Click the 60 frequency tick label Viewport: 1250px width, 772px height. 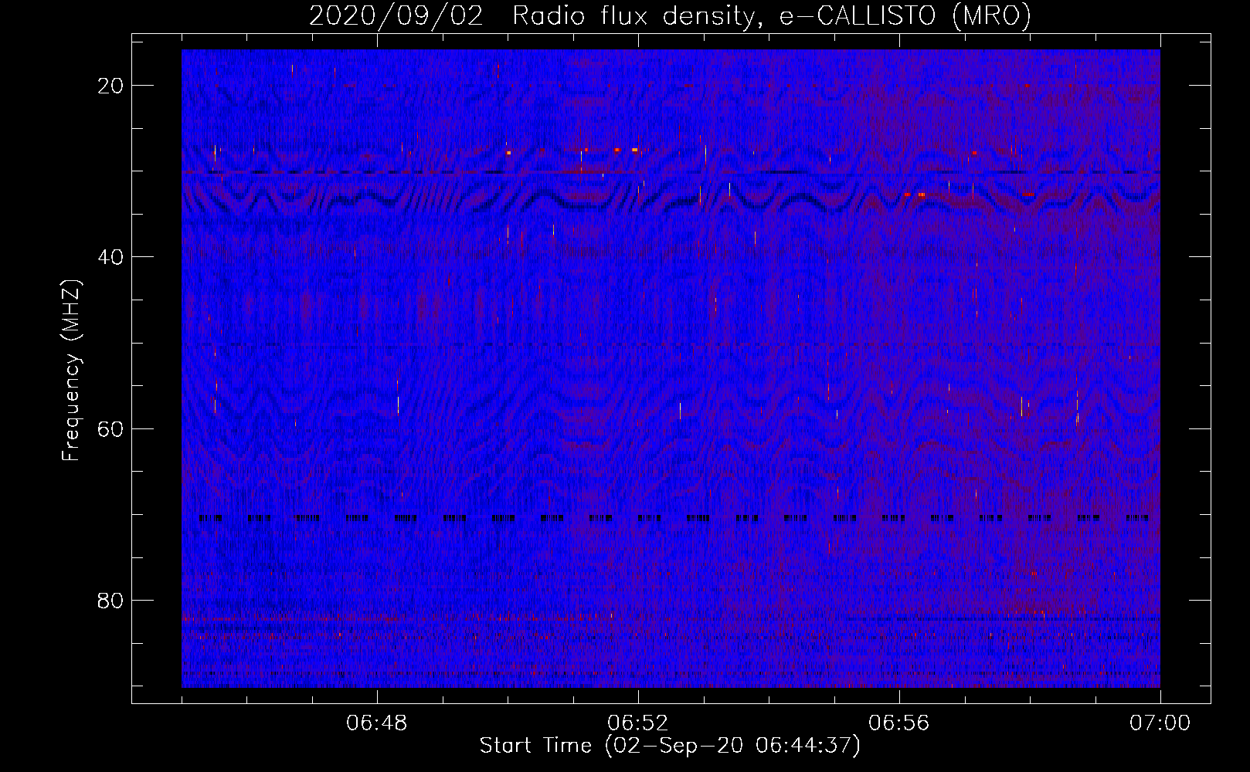[111, 428]
